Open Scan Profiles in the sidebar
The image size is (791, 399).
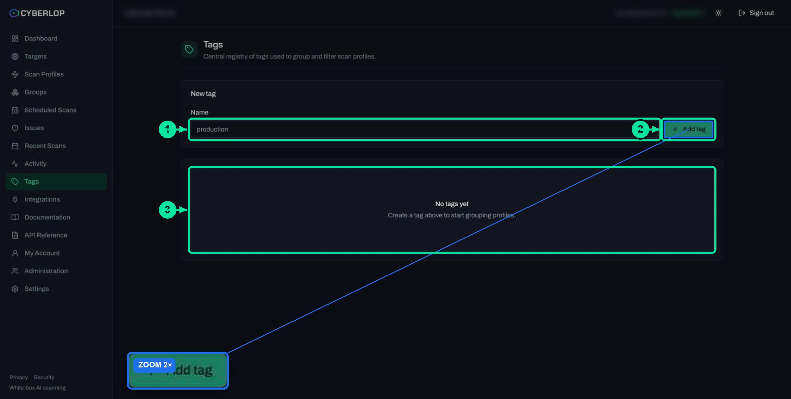click(x=56, y=74)
